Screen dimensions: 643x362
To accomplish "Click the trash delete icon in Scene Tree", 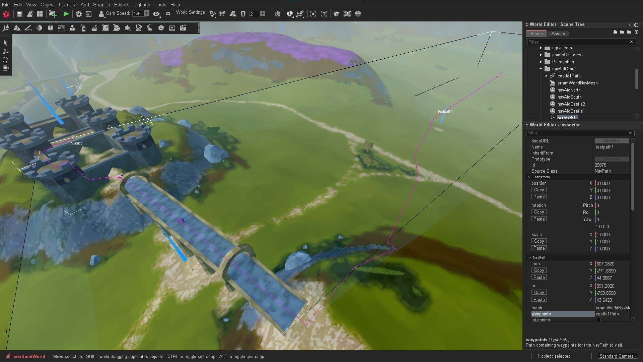I will [637, 32].
